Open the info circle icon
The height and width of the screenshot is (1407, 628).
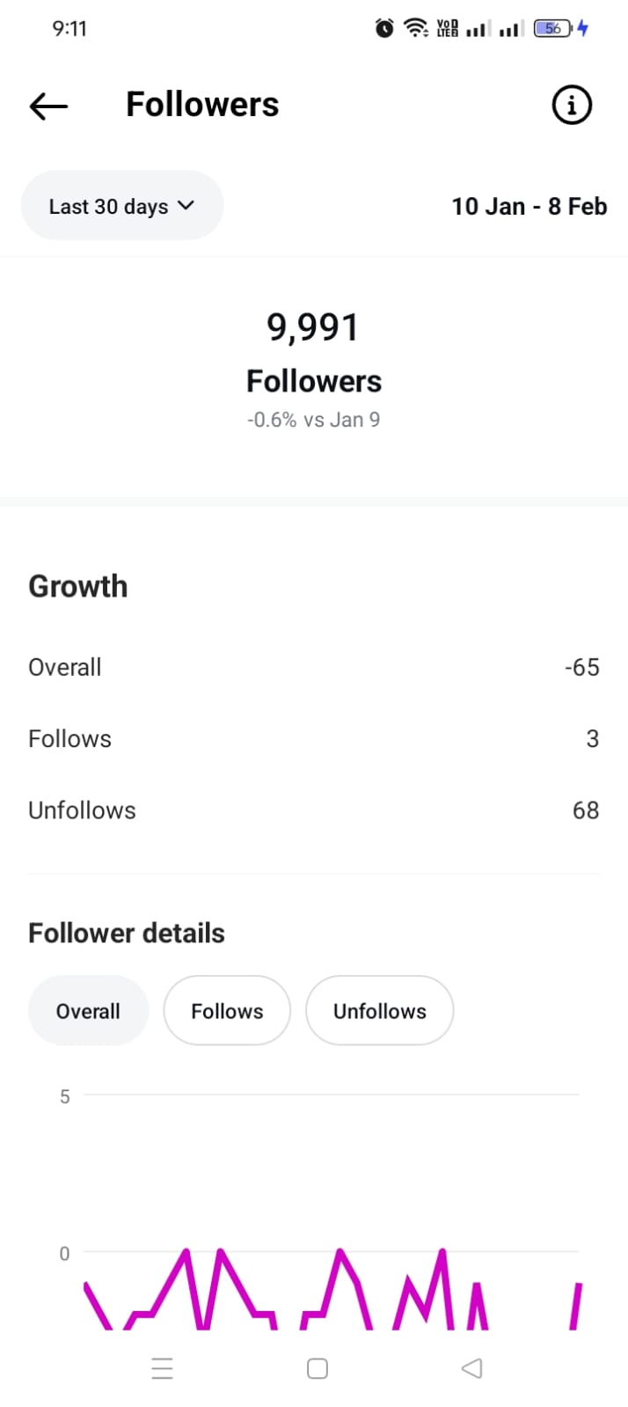click(571, 106)
